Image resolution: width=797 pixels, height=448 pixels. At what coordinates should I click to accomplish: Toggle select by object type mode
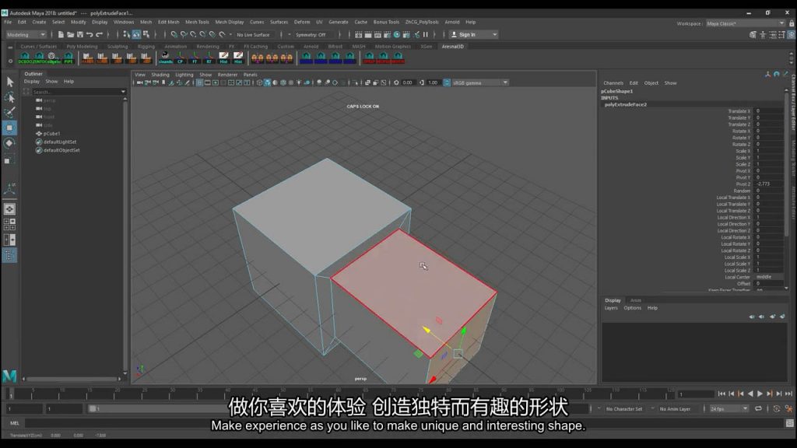tap(136, 34)
